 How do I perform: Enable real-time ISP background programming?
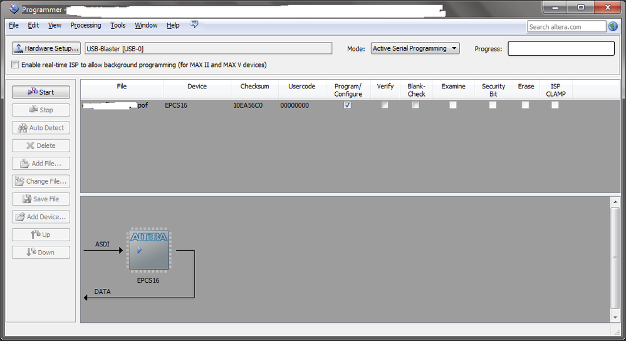coord(15,65)
